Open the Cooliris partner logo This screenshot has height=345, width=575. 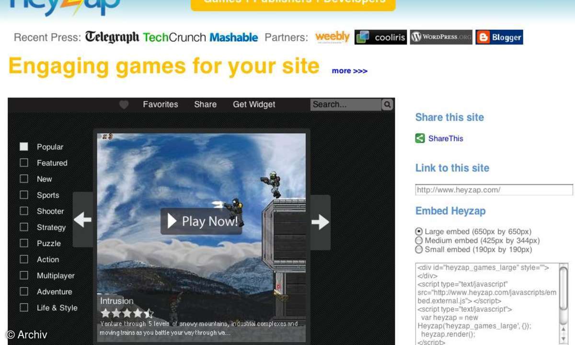click(x=380, y=37)
